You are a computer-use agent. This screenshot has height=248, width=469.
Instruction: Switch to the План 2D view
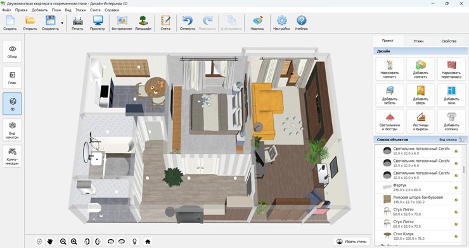tap(12, 78)
